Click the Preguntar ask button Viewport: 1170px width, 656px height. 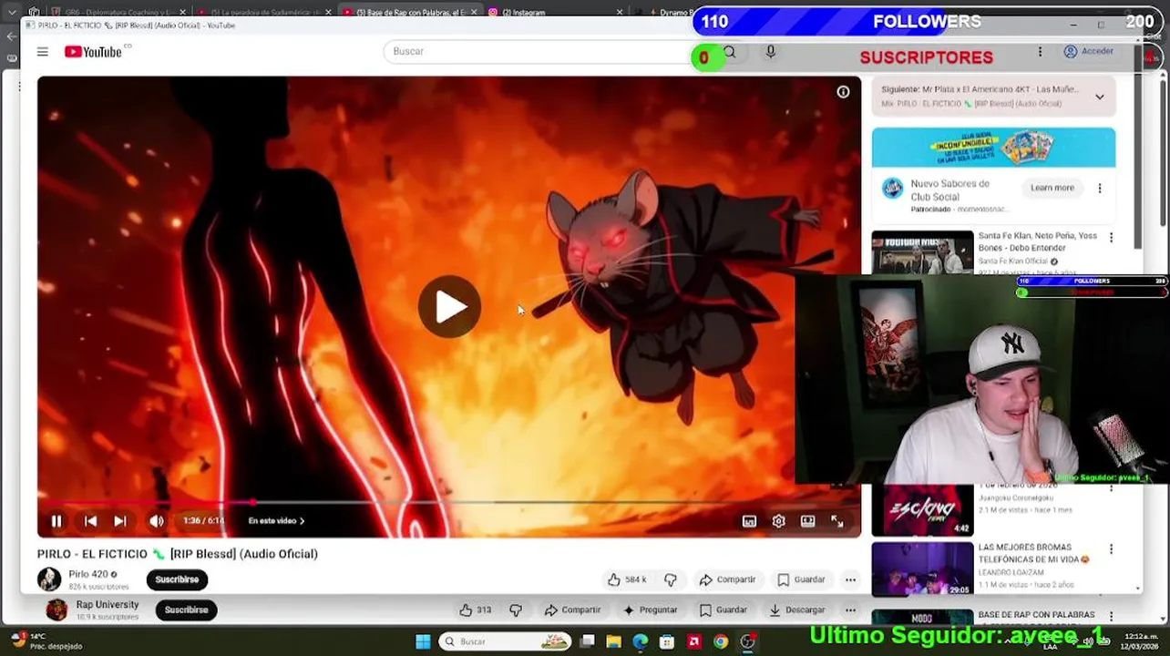[x=650, y=610]
